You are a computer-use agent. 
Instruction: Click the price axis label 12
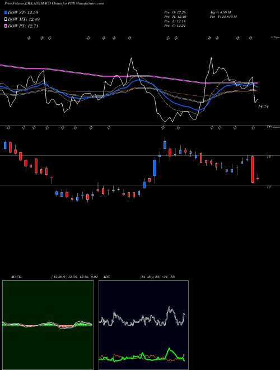click(269, 187)
